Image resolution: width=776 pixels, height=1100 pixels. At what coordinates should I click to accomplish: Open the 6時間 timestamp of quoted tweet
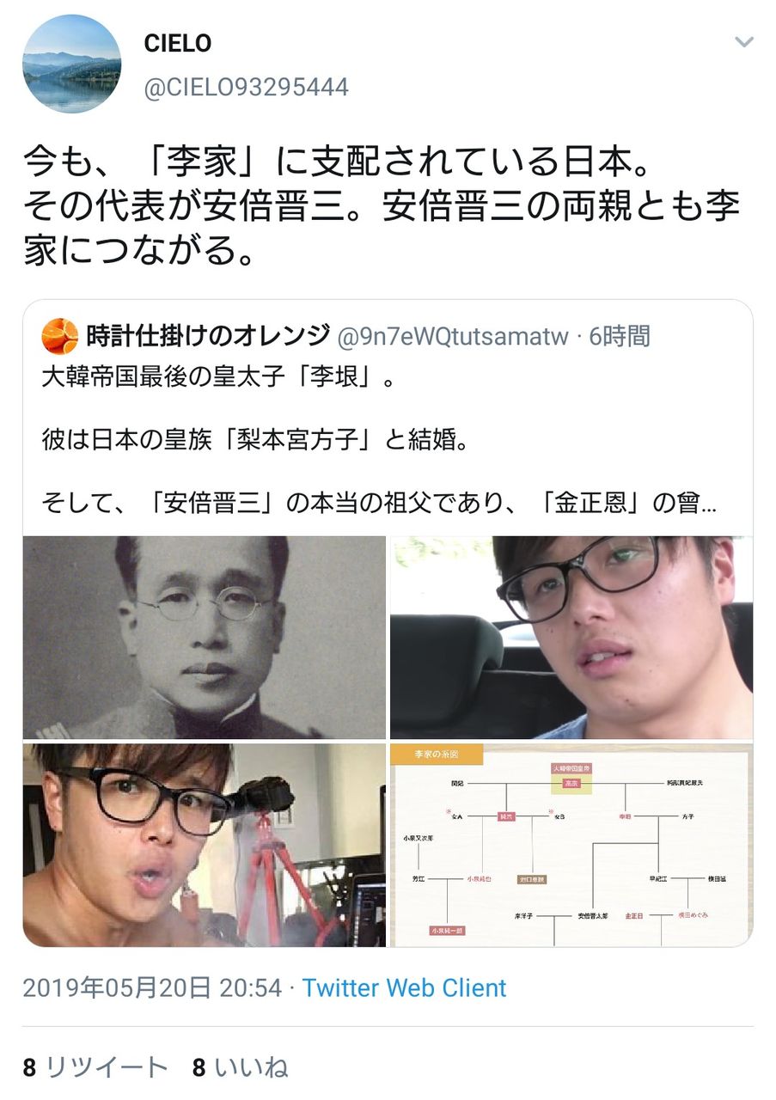coord(619,337)
